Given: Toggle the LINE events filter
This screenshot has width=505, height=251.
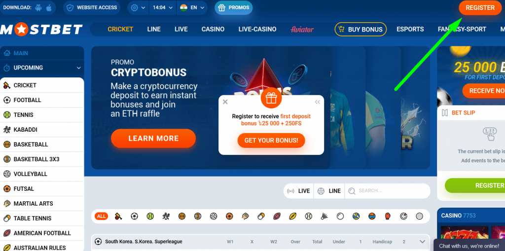Looking at the screenshot, I should (x=329, y=191).
